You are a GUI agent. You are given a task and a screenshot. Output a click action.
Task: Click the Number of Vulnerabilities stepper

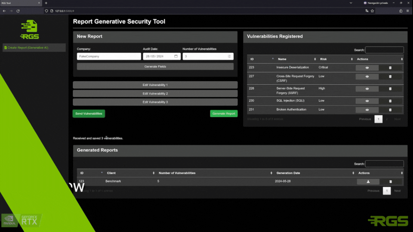[230, 56]
